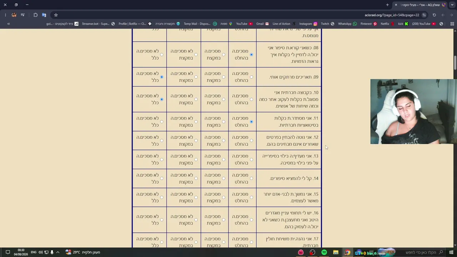Open the apps grid icon on bookmarks bar
This screenshot has width=457, height=257.
click(452, 24)
